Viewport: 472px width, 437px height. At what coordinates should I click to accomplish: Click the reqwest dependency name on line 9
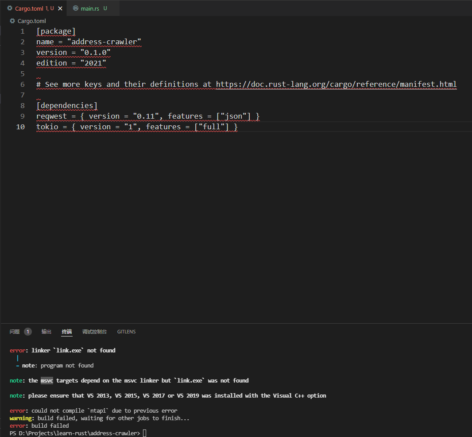[51, 116]
